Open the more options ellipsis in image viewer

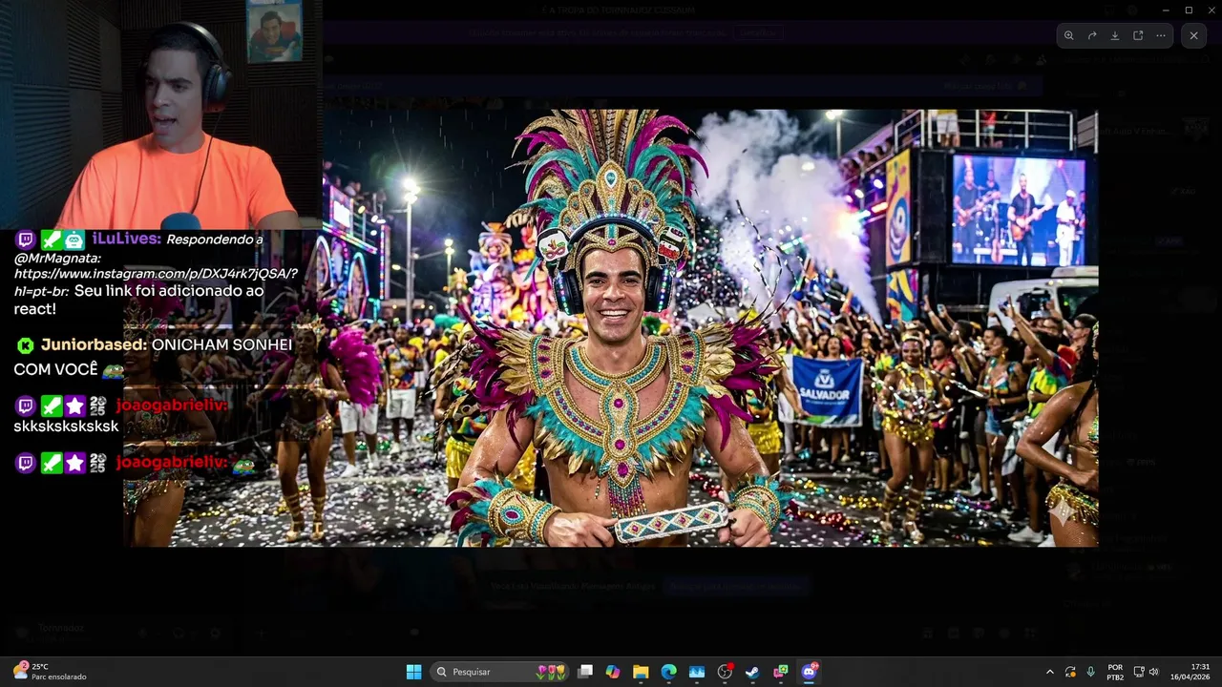click(1161, 35)
